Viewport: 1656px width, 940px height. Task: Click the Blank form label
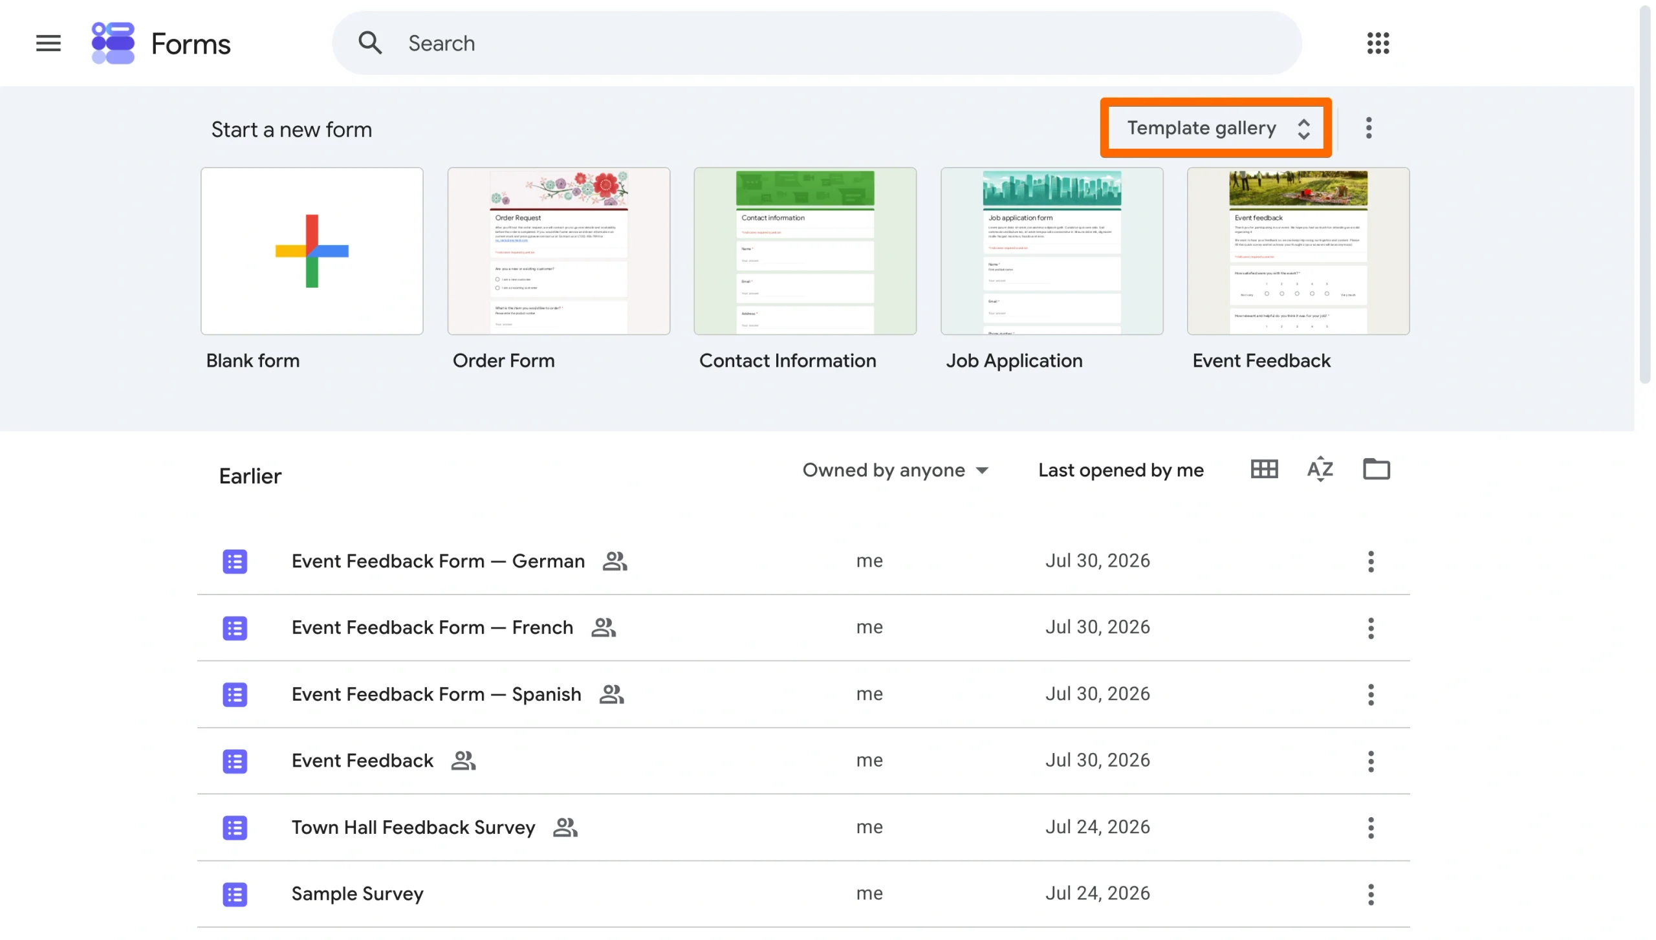pyautogui.click(x=253, y=361)
